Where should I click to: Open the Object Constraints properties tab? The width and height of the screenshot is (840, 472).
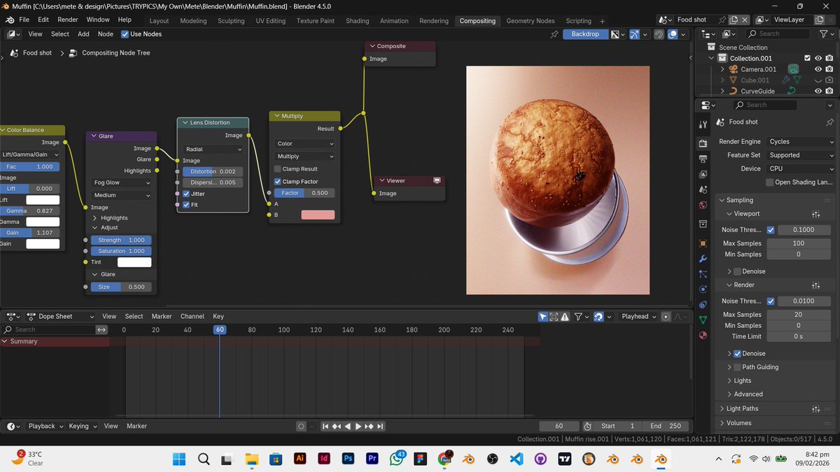click(703, 305)
